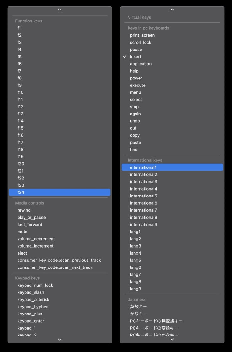Viewport: 232px width, 352px height.
Task: Choose the f19 key in Function keys
Action: [20, 156]
